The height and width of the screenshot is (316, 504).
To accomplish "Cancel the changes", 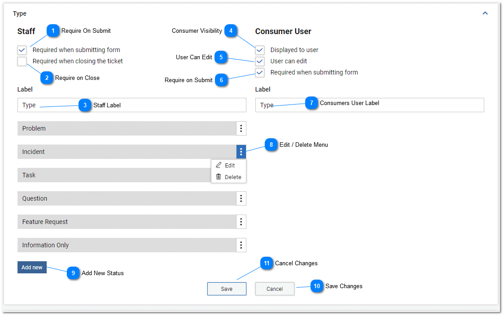I will 275,289.
